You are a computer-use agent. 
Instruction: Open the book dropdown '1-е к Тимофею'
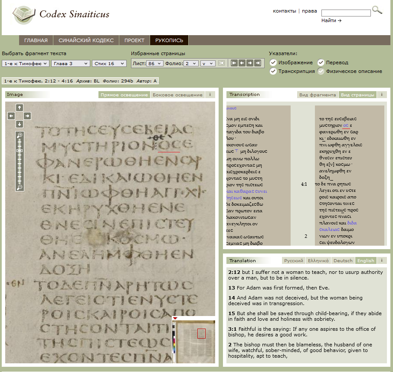[x=25, y=63]
